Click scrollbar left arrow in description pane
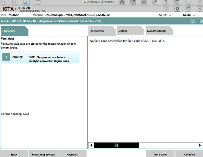Image resolution: width=203 pixels, height=157 pixels. (x=91, y=145)
